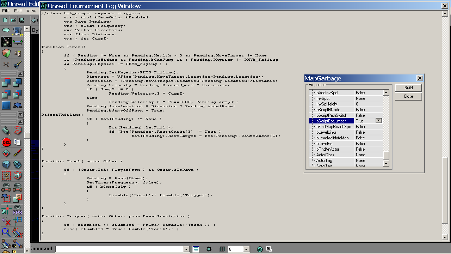The image size is (451, 254).
Task: Open the View menu
Action: [x=31, y=11]
